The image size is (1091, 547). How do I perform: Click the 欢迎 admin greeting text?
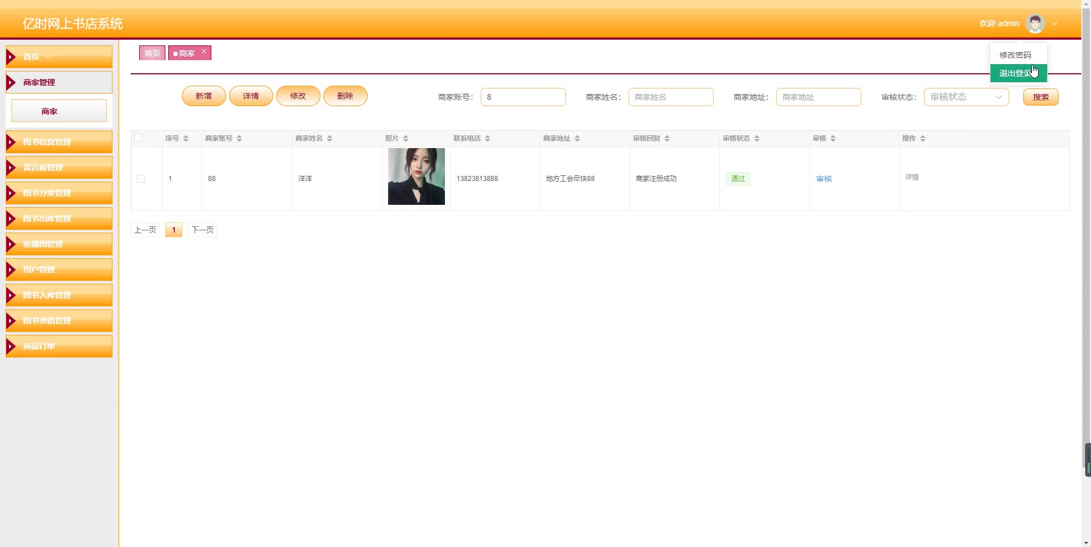tap(999, 24)
